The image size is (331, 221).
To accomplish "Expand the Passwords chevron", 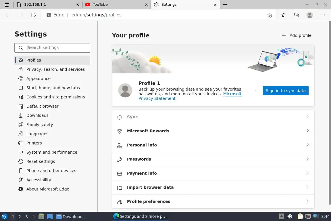I will point(307,159).
